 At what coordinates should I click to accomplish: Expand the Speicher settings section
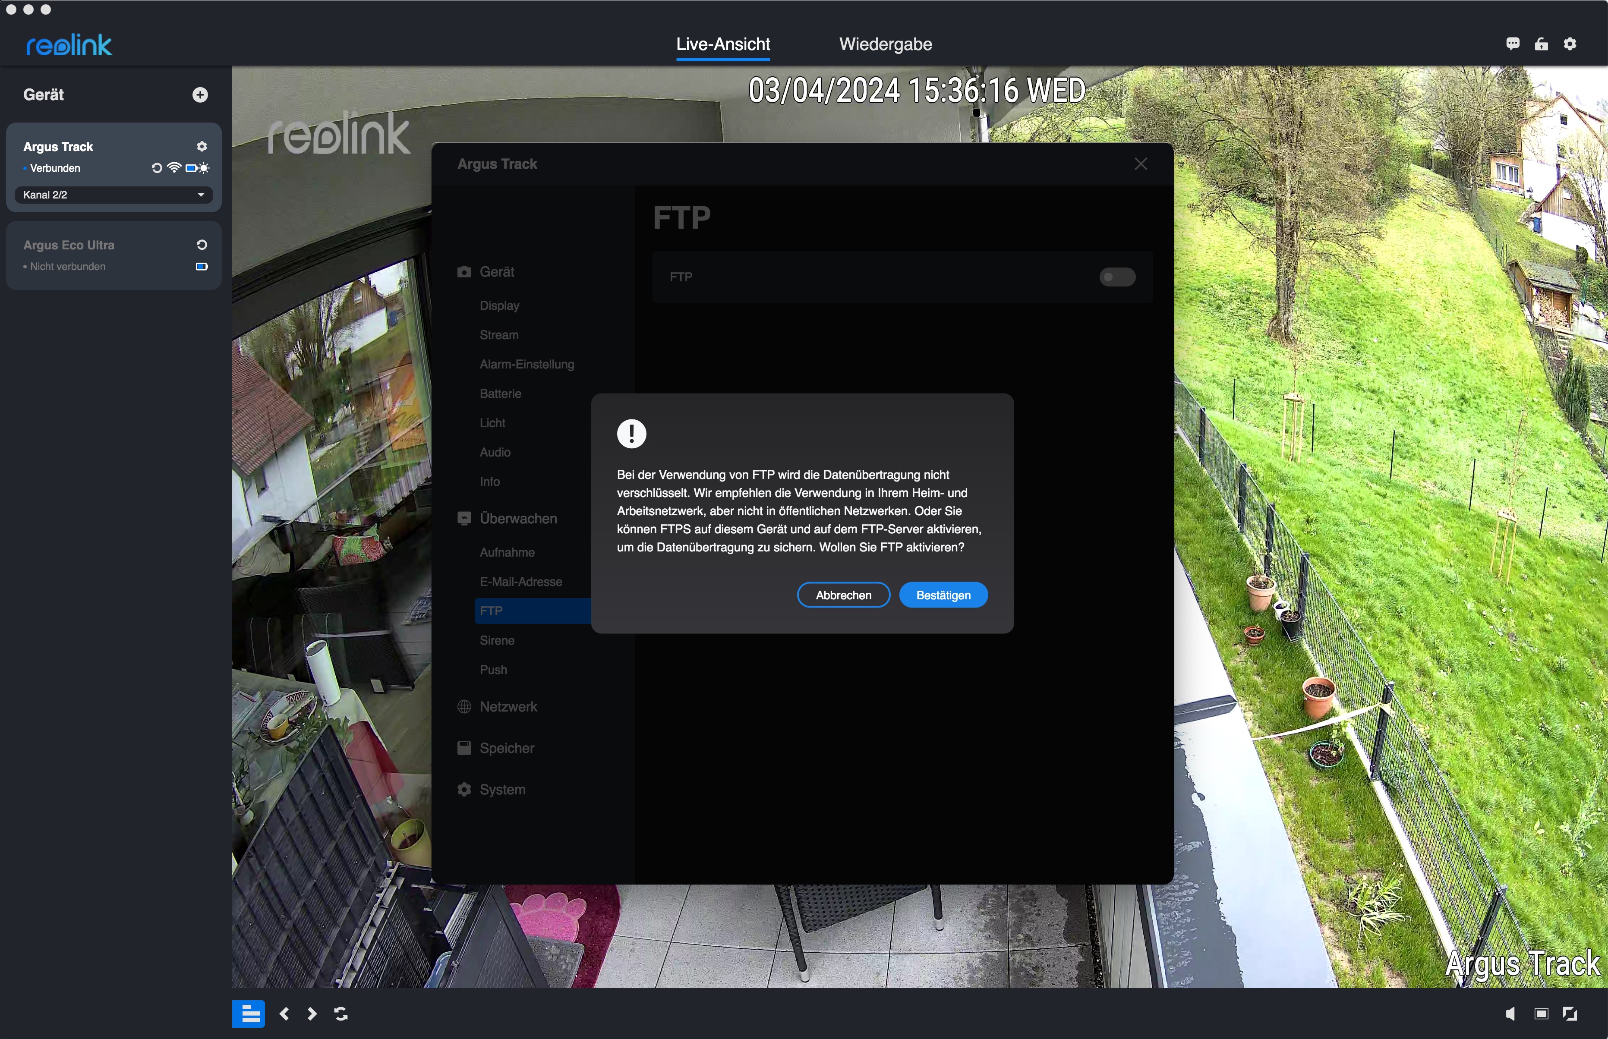coord(506,748)
